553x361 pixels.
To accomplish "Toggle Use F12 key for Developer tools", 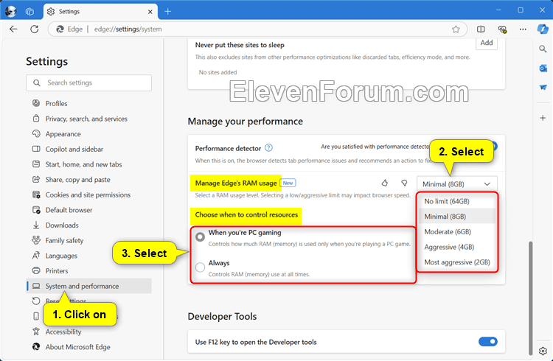I will [488, 341].
